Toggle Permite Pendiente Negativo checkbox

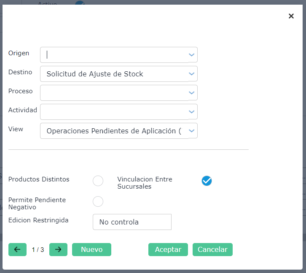pos(98,202)
